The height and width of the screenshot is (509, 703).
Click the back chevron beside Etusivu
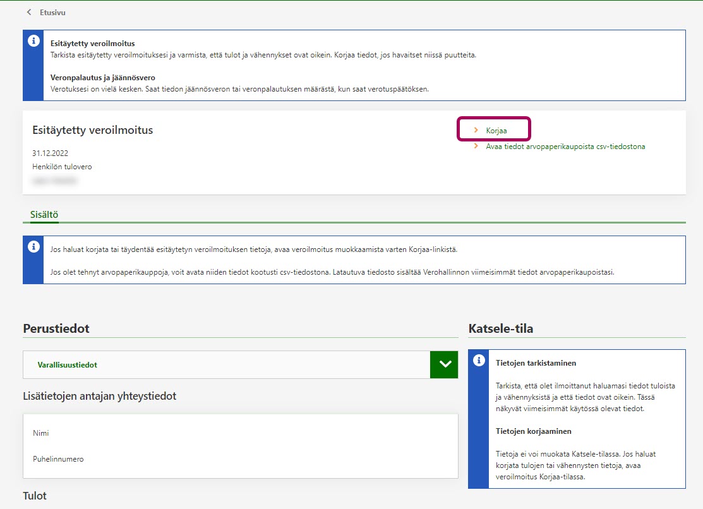coord(29,13)
